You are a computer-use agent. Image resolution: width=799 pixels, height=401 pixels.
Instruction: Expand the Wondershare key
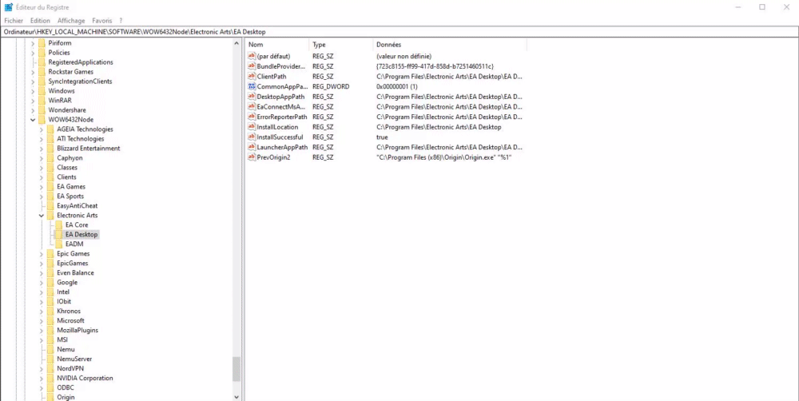click(x=33, y=110)
